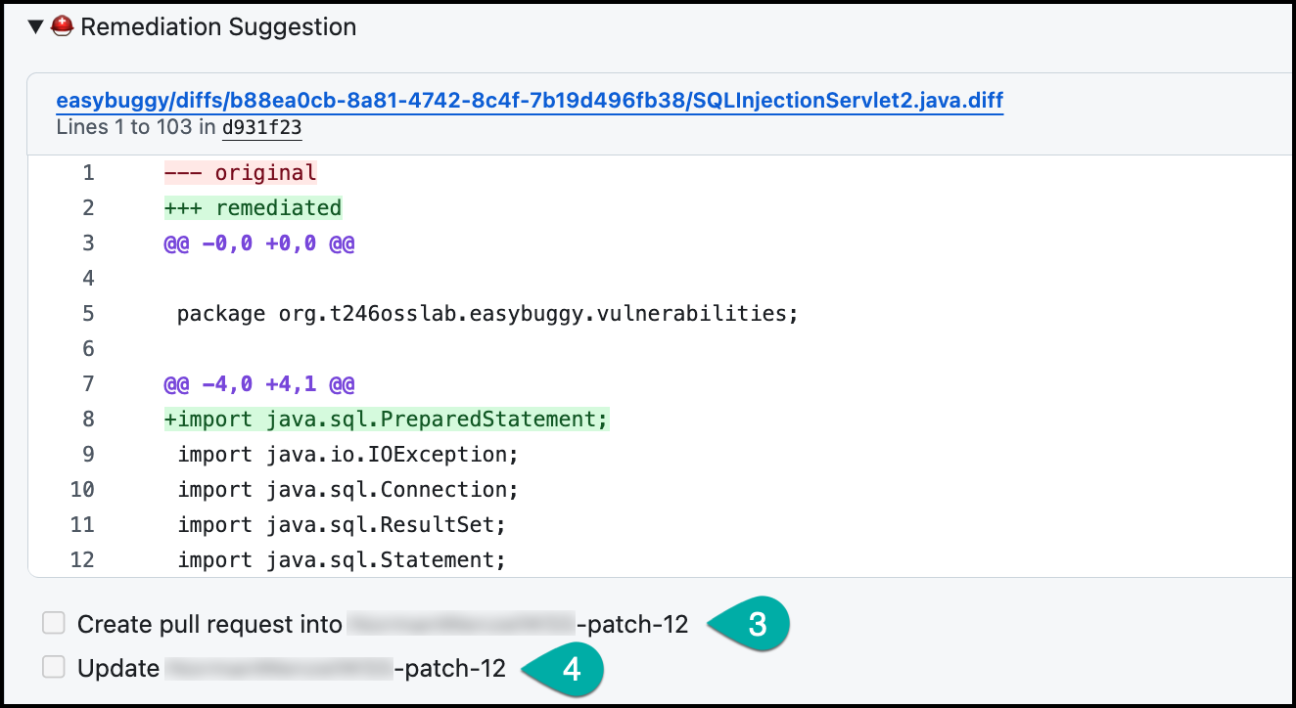Click the green '+++ remediated' diff line

pos(253,208)
